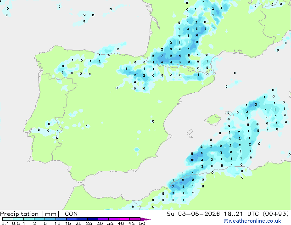Click the 1–2 mm legend color box
291x225 pixels.
pos(29,219)
